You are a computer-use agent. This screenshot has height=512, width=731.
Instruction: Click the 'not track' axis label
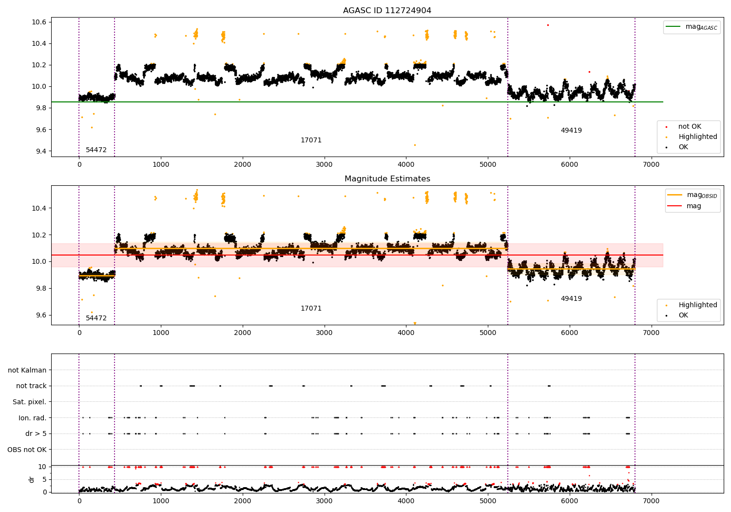[x=31, y=386]
